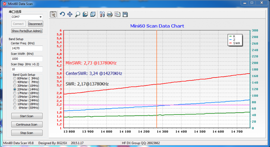Screen dimensions: 270x147
Task: Click Show Ports(Run Admin) button
Action: click(27, 31)
